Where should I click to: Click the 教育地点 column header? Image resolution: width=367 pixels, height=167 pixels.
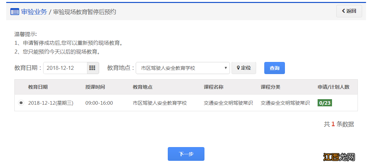(x=143, y=87)
